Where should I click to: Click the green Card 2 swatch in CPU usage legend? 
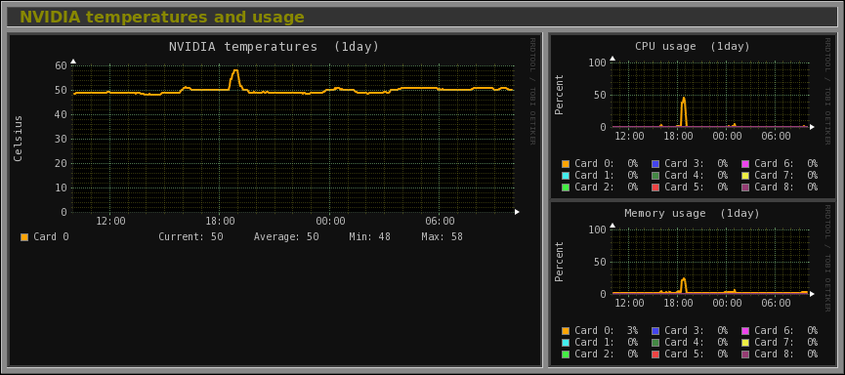(566, 187)
